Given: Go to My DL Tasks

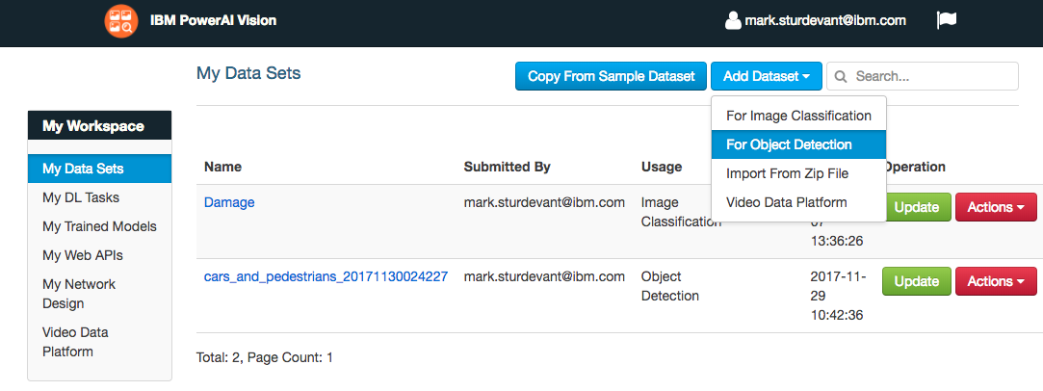Looking at the screenshot, I should pos(81,197).
